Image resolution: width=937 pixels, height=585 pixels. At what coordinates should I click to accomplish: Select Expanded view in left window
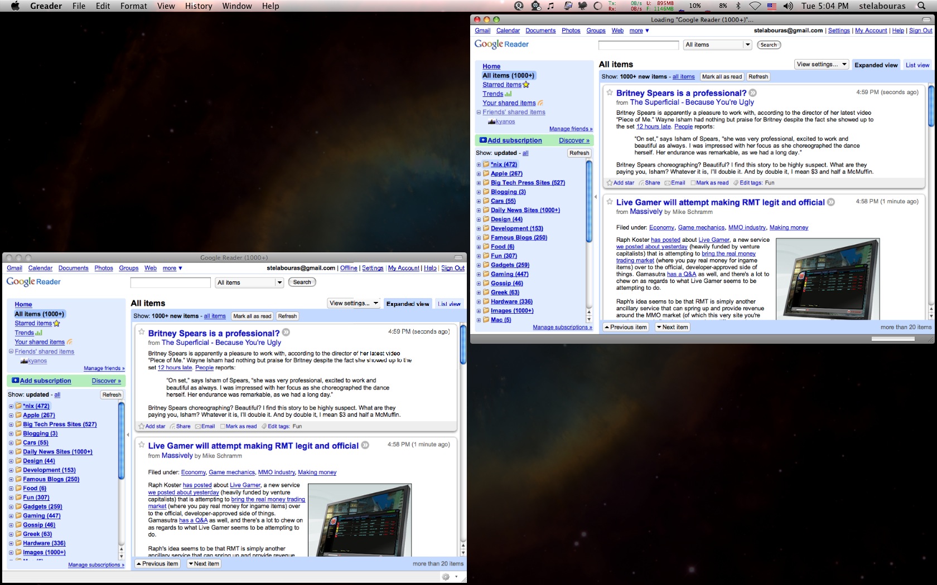pos(408,304)
